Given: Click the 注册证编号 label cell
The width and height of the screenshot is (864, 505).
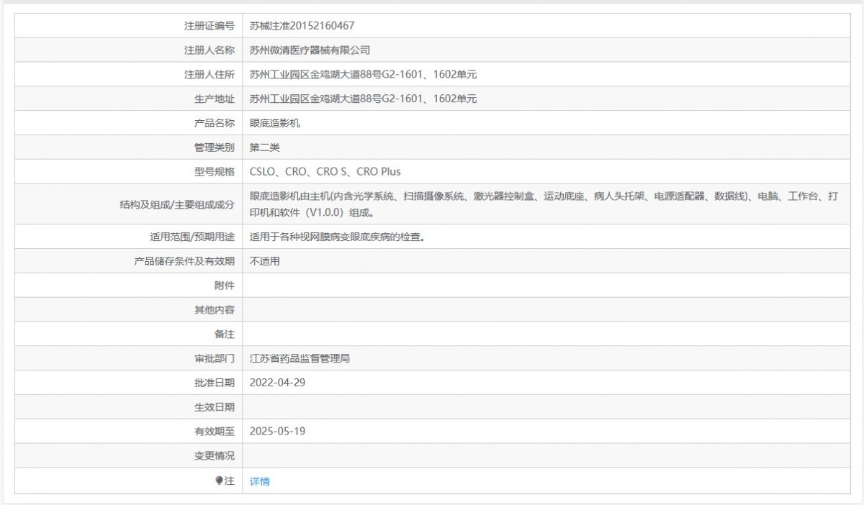Looking at the screenshot, I should (129, 26).
